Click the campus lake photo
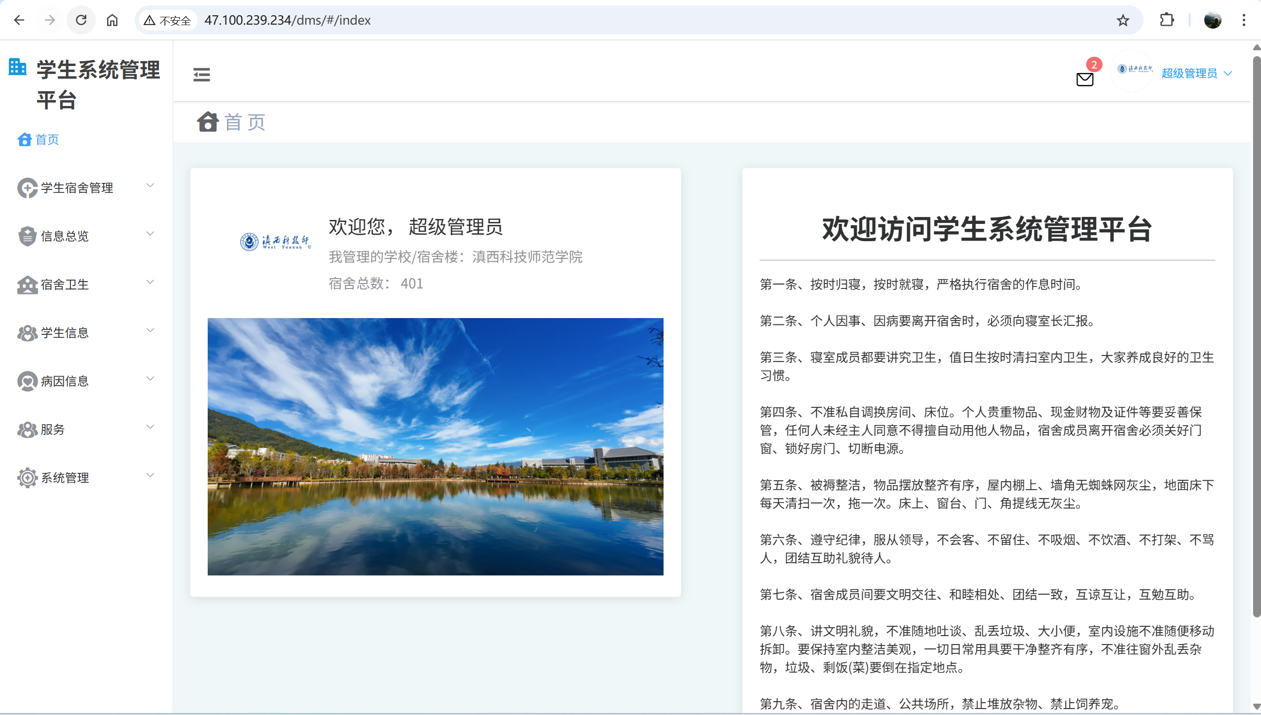This screenshot has width=1261, height=715. tap(435, 446)
